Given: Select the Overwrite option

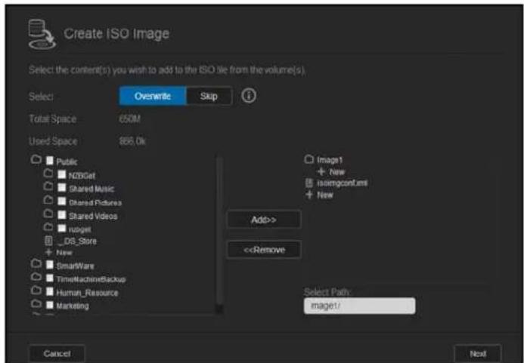Looking at the screenshot, I should coord(153,96).
